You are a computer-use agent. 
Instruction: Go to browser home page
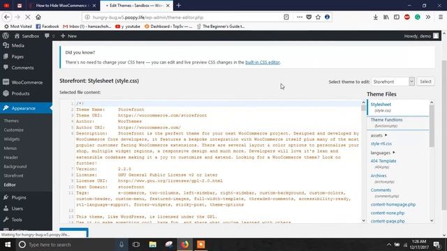(38, 17)
